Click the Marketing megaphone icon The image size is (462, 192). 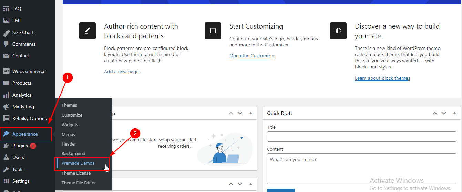pyautogui.click(x=6, y=107)
